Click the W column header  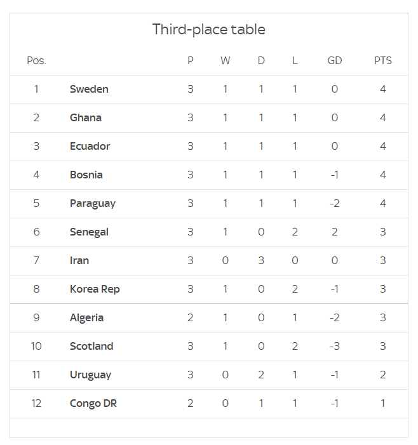pos(225,60)
